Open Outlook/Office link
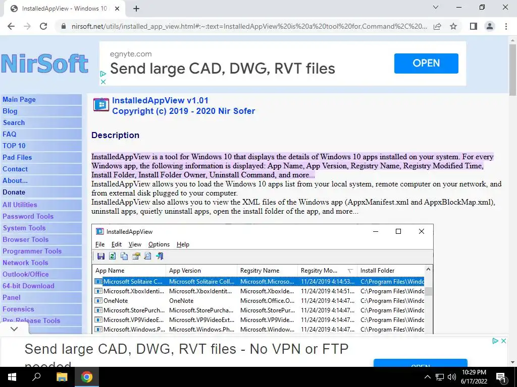 click(25, 274)
